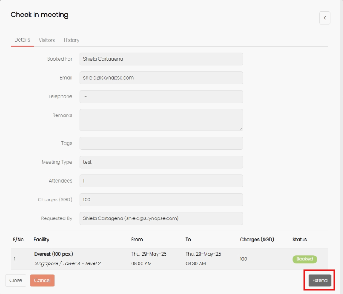Switch to the Visitors tab

tap(47, 40)
